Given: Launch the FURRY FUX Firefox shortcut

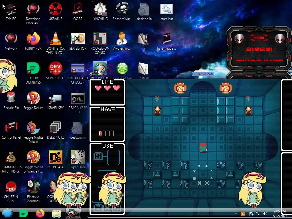Looking at the screenshot, I should 33,41.
